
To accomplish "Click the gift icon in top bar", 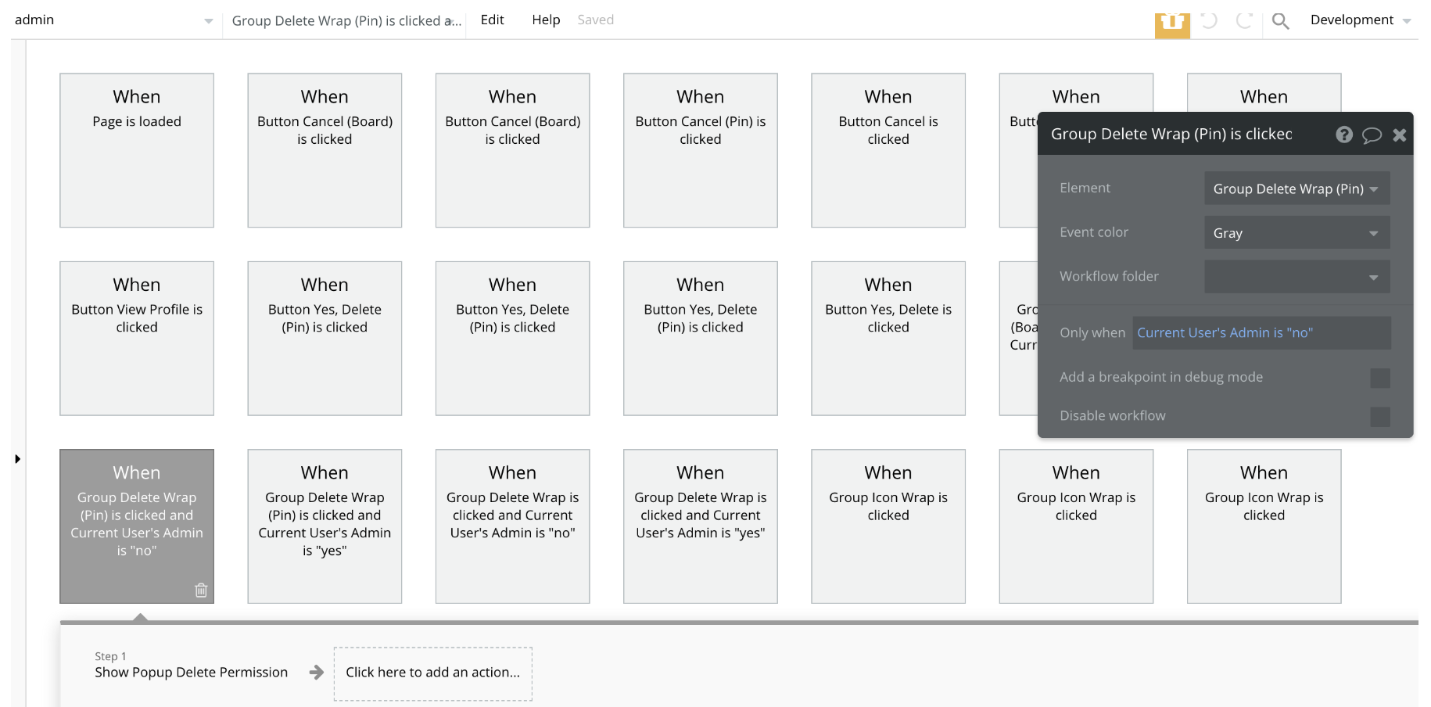I will (1171, 23).
